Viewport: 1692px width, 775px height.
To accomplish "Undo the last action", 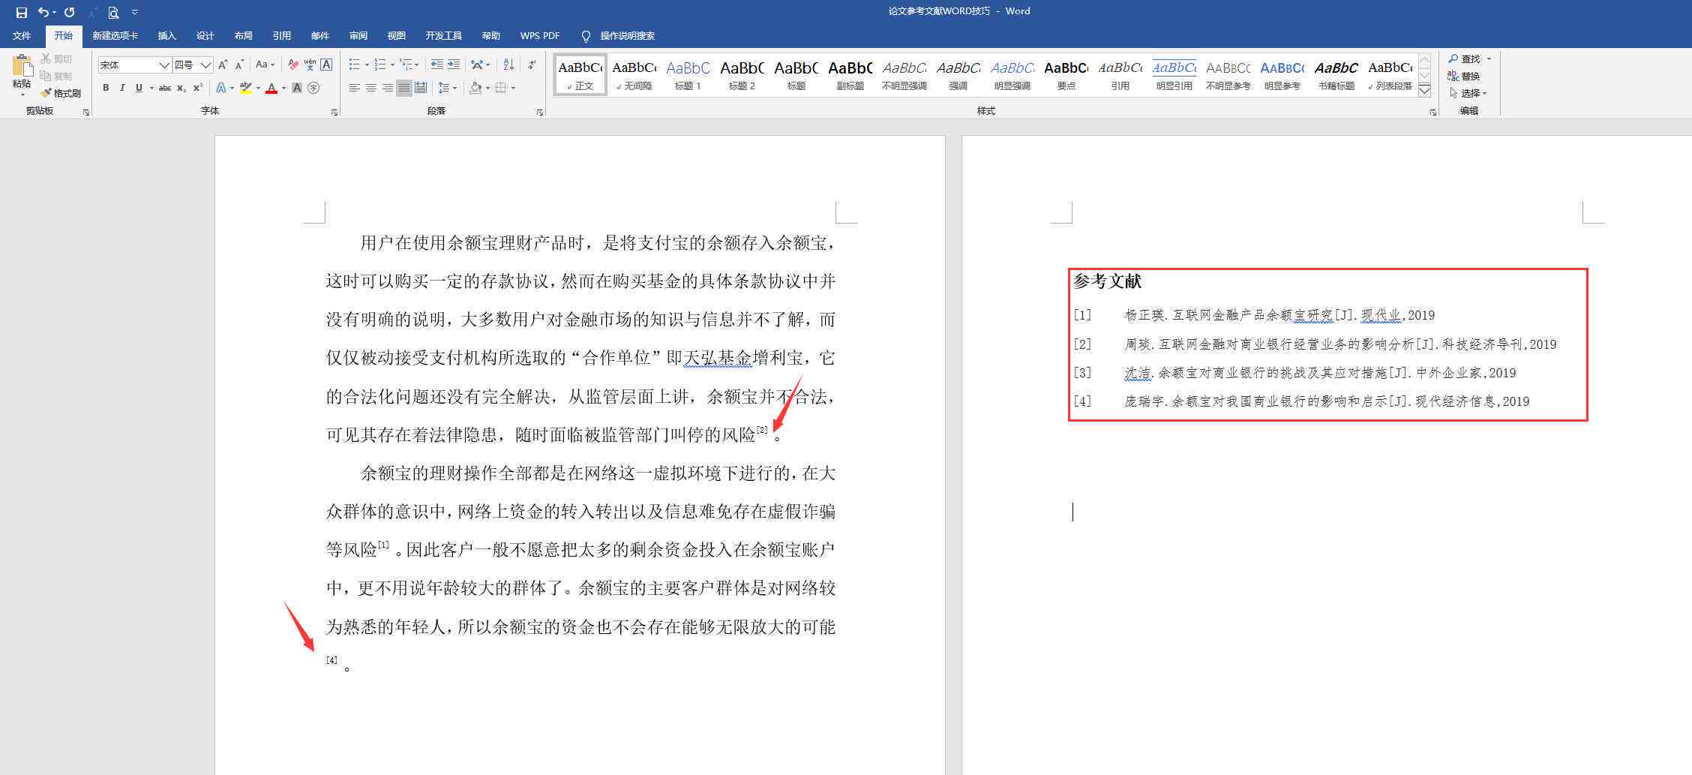I will tap(43, 12).
